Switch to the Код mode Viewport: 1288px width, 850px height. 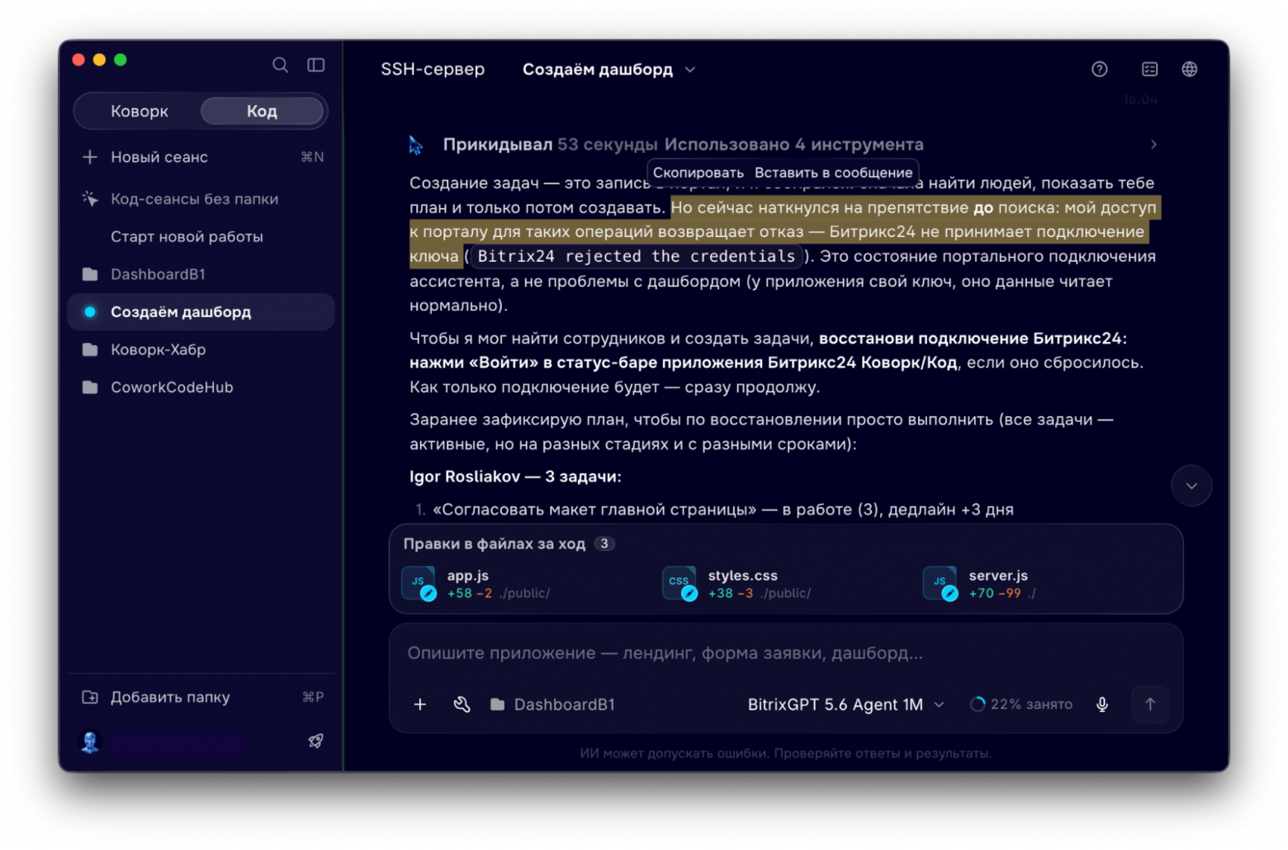(262, 112)
